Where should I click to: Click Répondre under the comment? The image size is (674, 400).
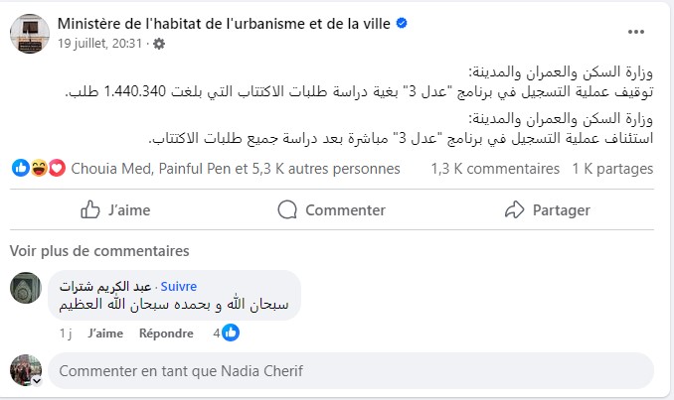pos(165,333)
